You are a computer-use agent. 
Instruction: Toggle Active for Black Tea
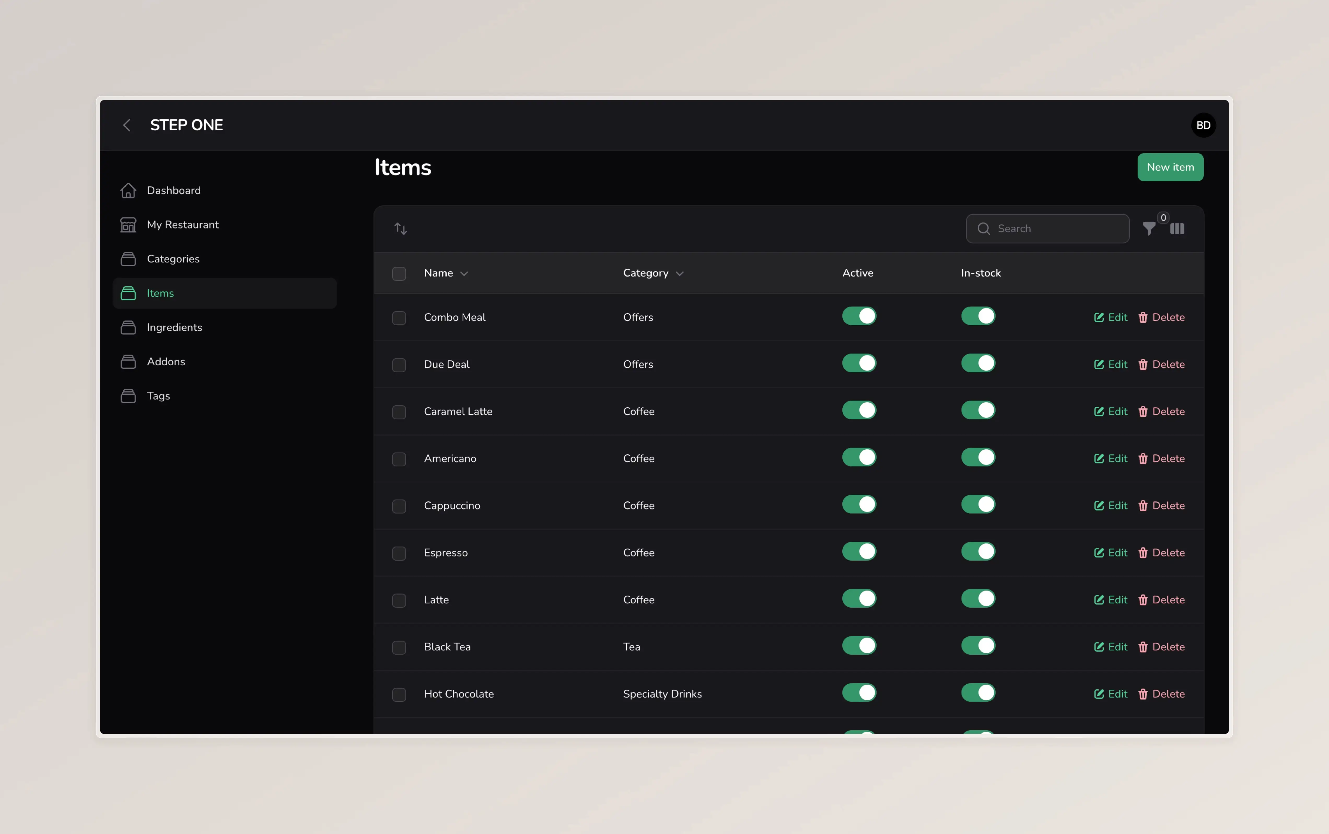pos(859,645)
